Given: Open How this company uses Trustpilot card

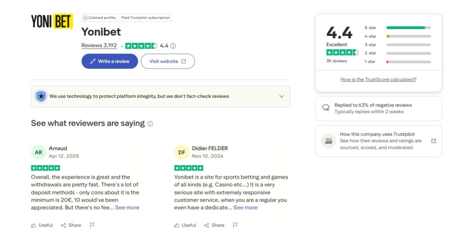Looking at the screenshot, I should click(x=379, y=141).
